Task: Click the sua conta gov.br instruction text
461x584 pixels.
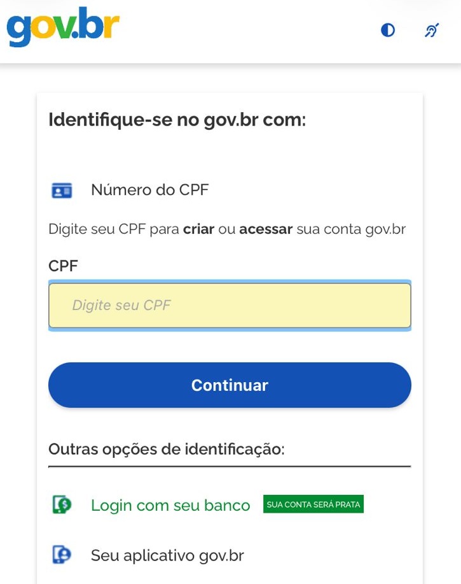Action: (x=351, y=229)
